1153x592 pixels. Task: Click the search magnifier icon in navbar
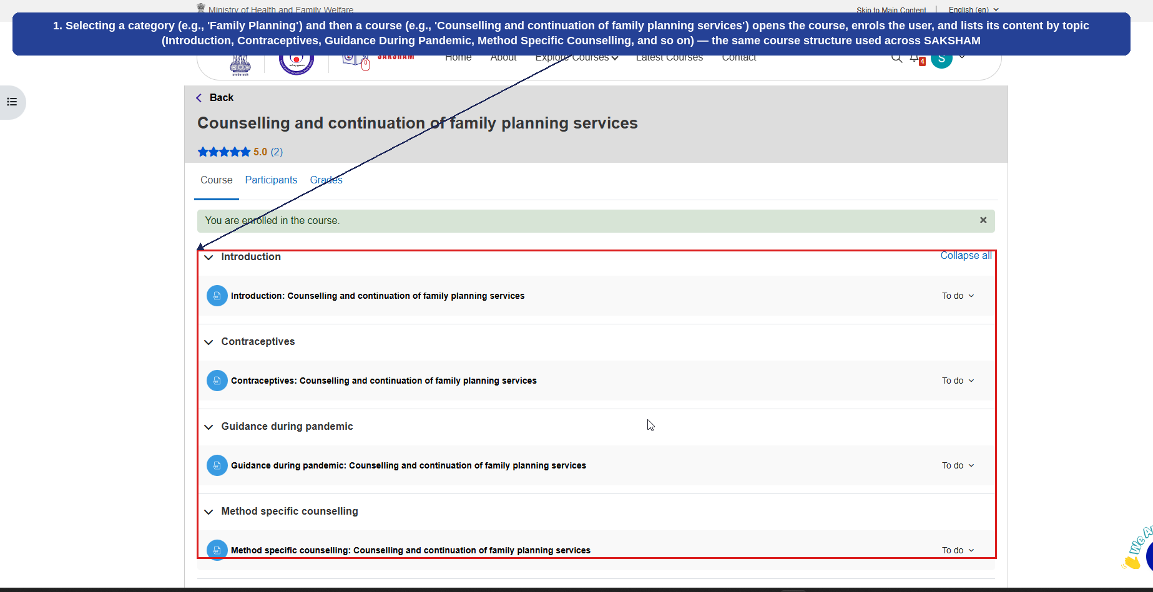click(896, 59)
